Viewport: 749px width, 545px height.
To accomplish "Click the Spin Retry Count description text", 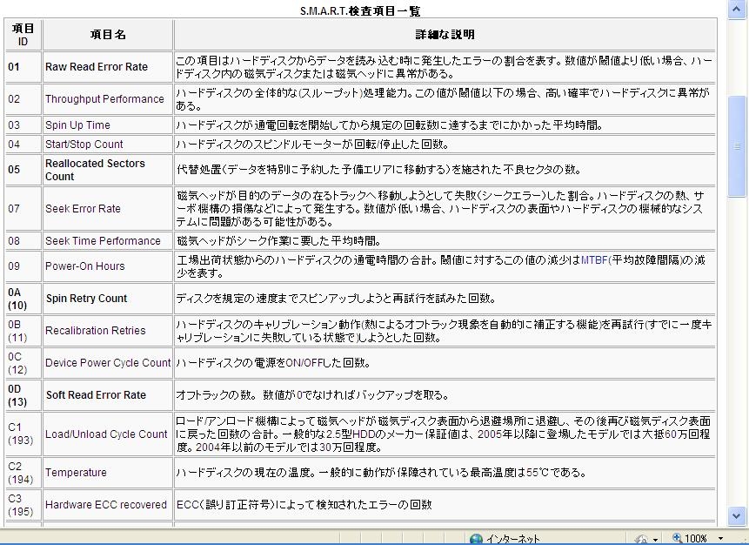I will coord(337,299).
